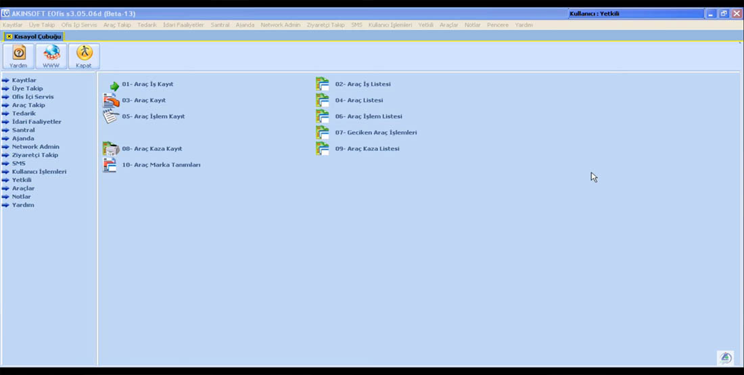
Task: Click the 02- Araç İş Listesi label
Action: [x=363, y=84]
